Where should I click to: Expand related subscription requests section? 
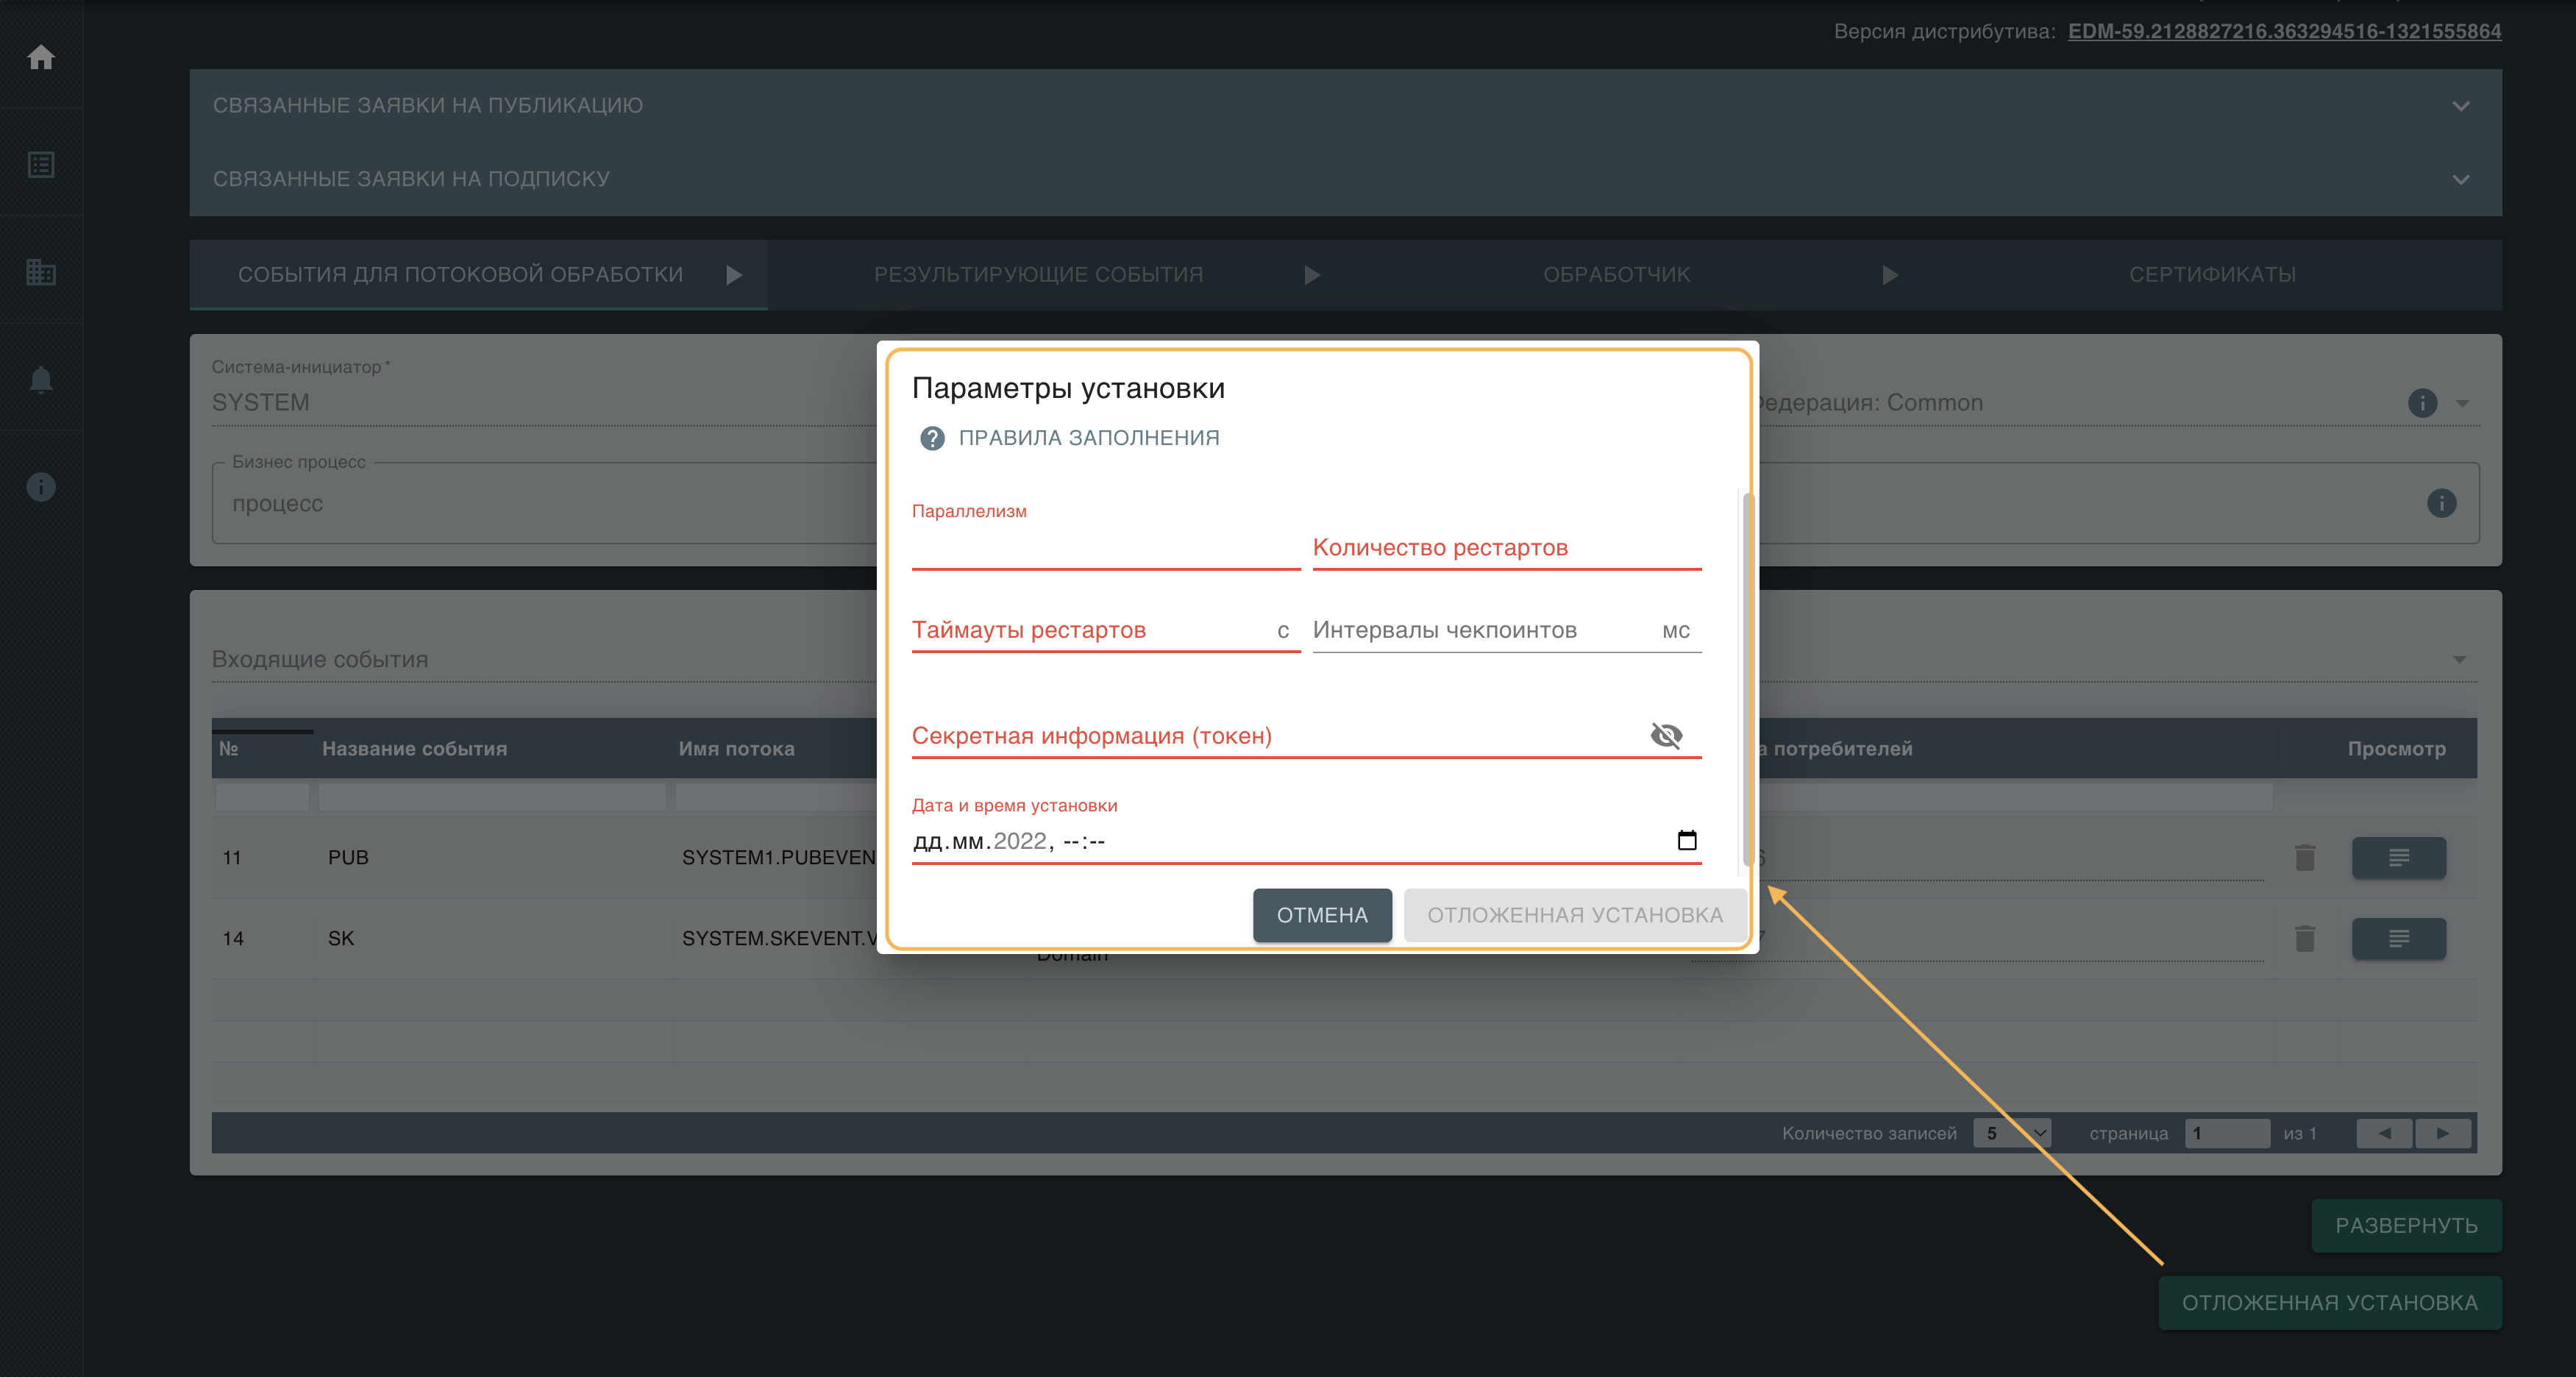(x=2461, y=180)
